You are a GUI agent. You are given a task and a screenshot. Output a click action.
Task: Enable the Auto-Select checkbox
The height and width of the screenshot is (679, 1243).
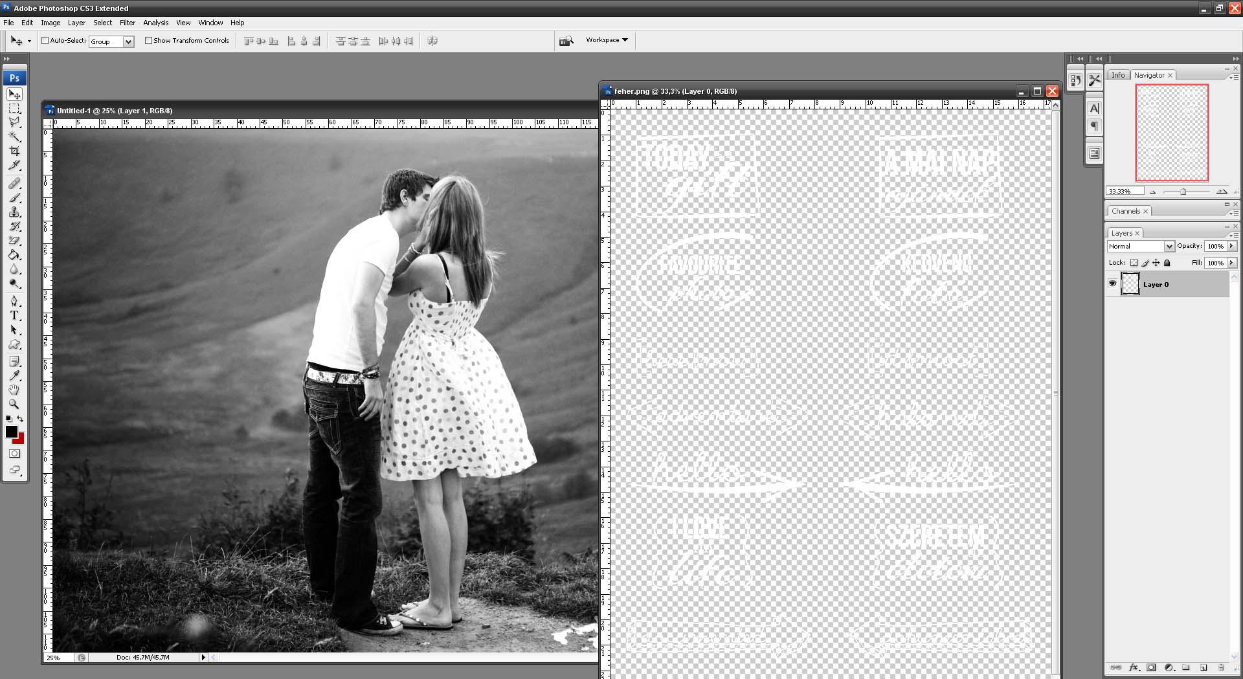click(45, 40)
